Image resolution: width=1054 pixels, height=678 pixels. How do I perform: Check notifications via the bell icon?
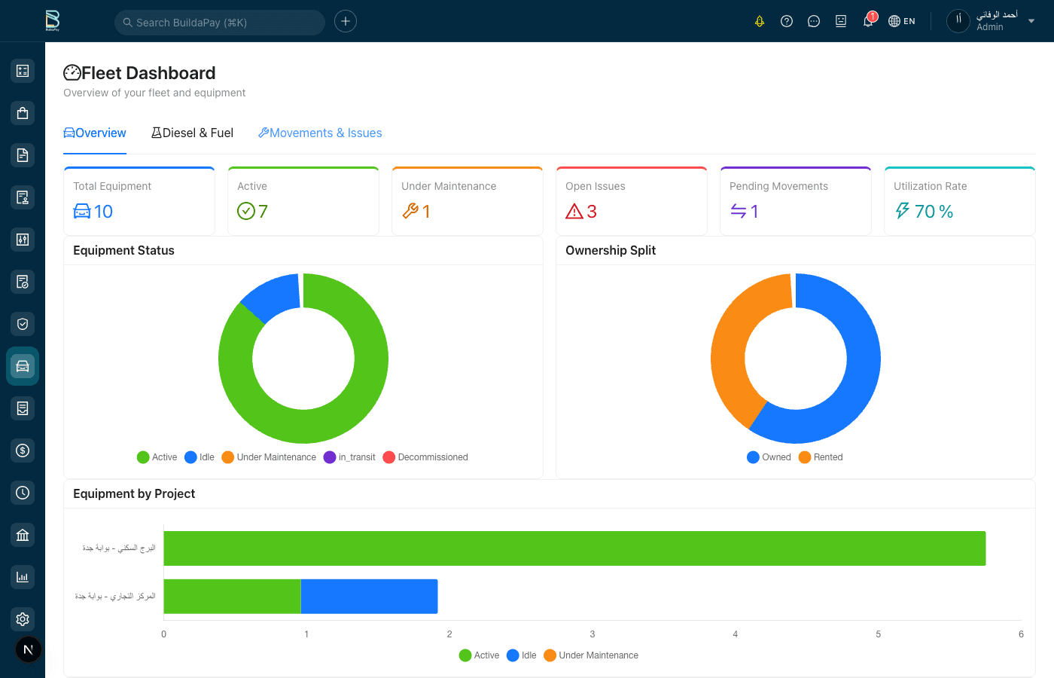click(867, 20)
